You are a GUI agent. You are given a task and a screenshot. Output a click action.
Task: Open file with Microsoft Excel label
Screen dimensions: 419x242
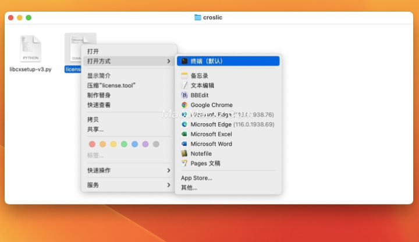(211, 134)
